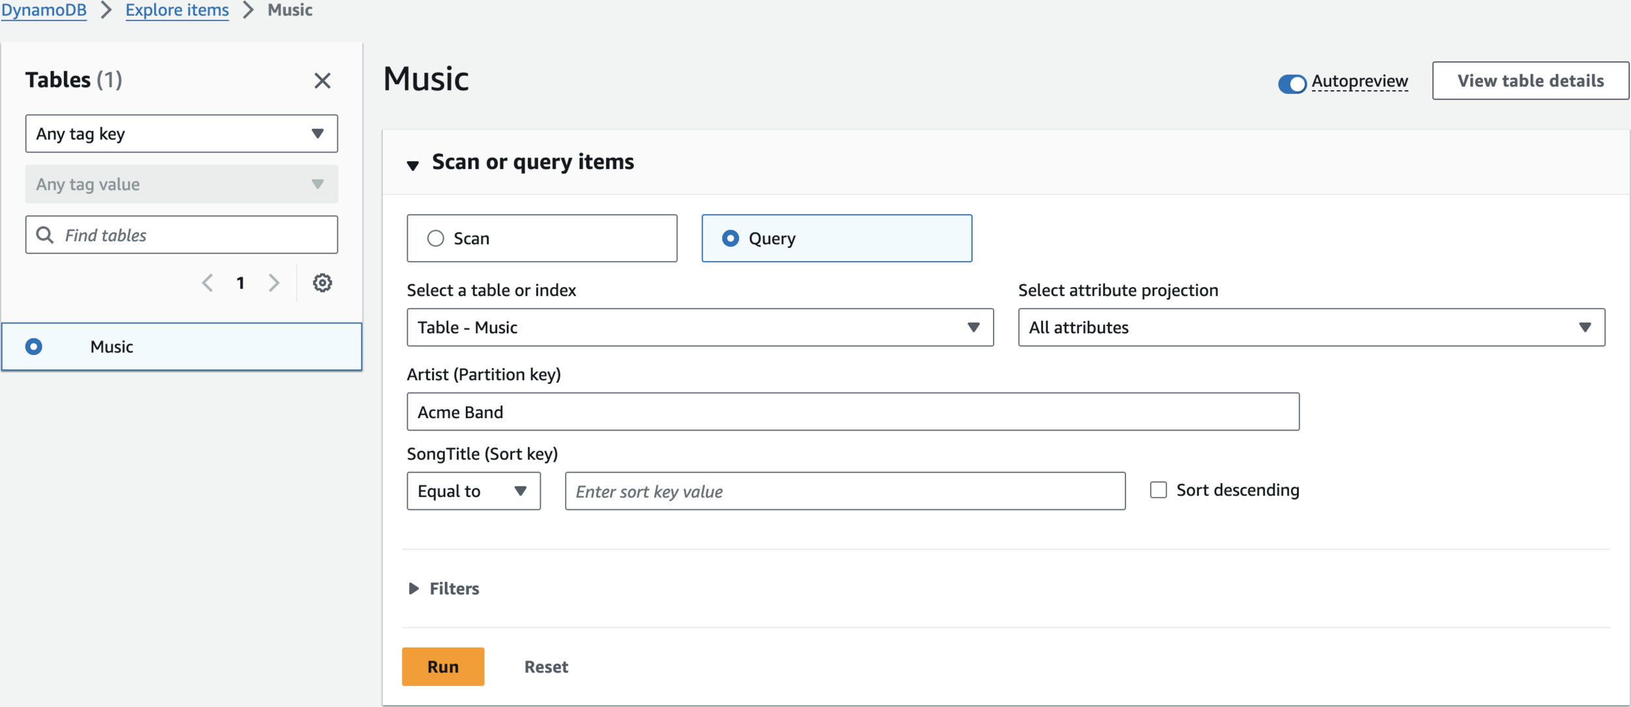Click the search magnifier in Find tables
The image size is (1631, 707).
(44, 235)
